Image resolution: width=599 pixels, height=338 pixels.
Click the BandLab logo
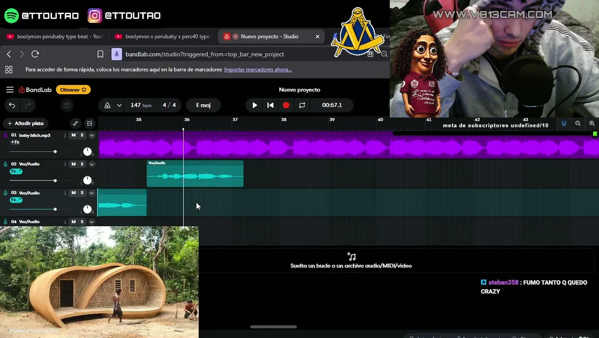click(35, 90)
